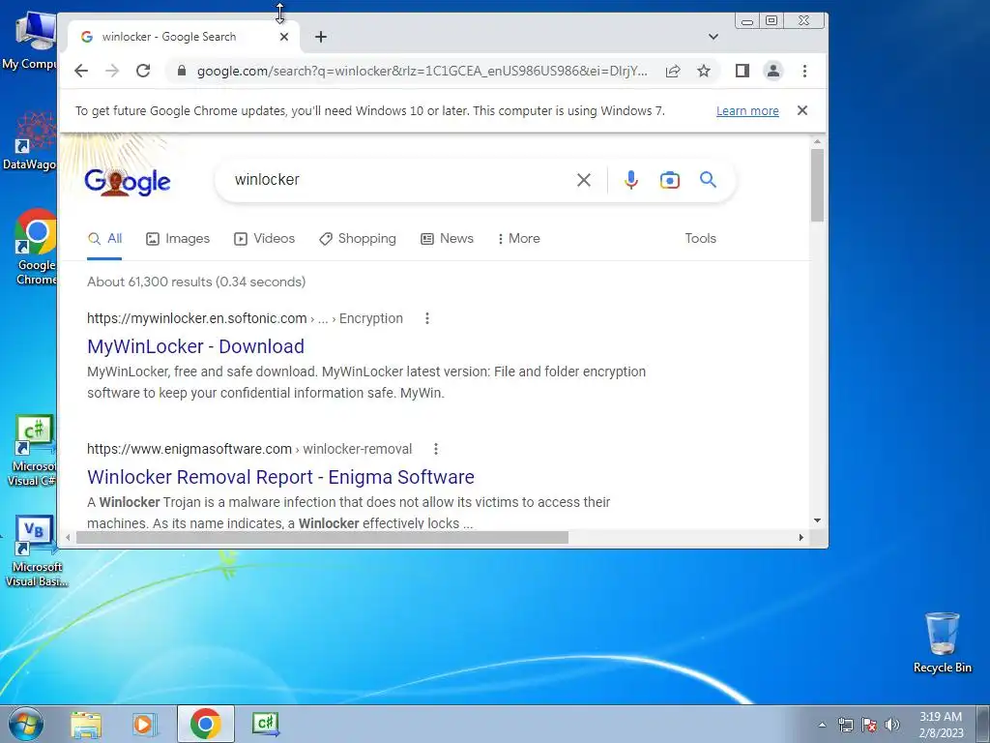Reload the Google search page
Viewport: 990px width, 743px height.
pos(143,71)
